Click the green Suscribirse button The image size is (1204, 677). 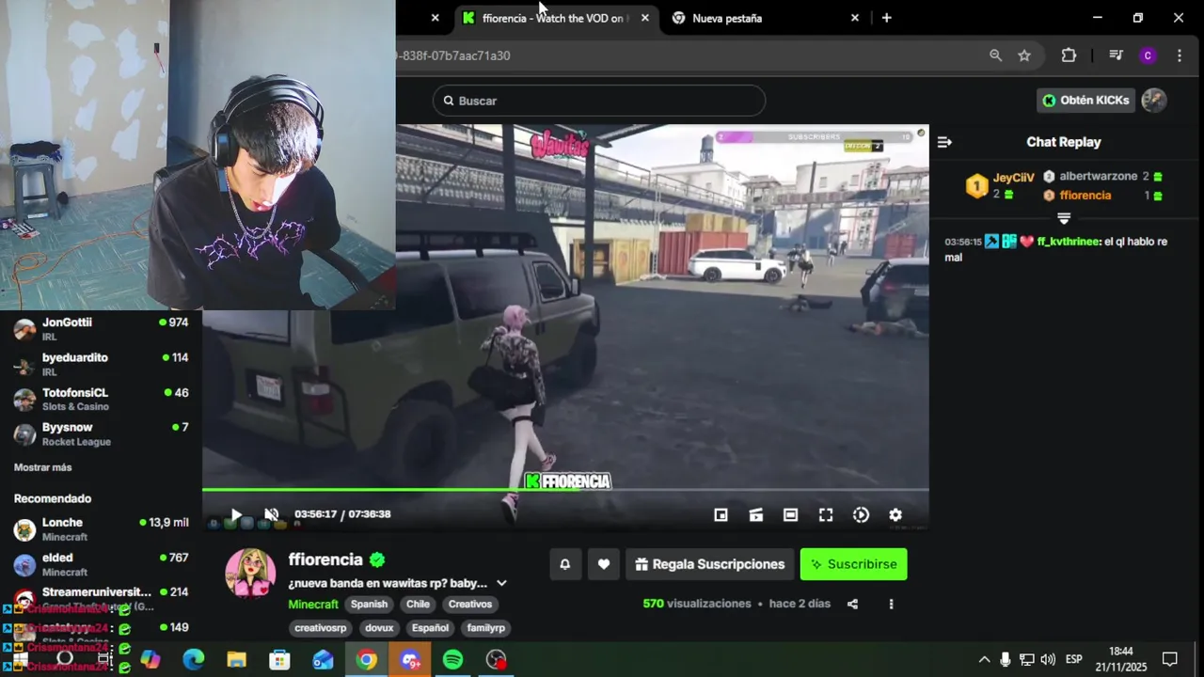point(853,564)
